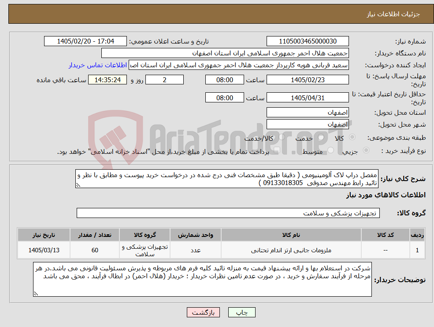Click the اطلاعات کالاهای مورد نیاز section heading

[386, 195]
